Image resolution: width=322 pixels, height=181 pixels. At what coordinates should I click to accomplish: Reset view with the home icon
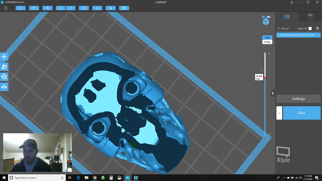(263, 17)
